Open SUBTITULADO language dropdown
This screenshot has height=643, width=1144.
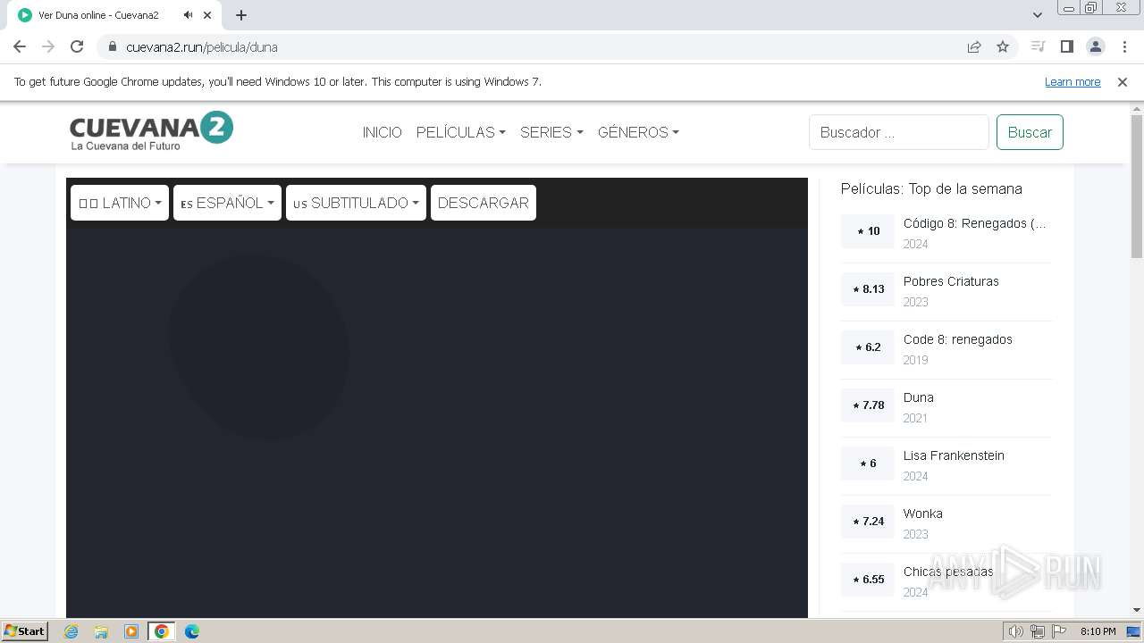356,203
